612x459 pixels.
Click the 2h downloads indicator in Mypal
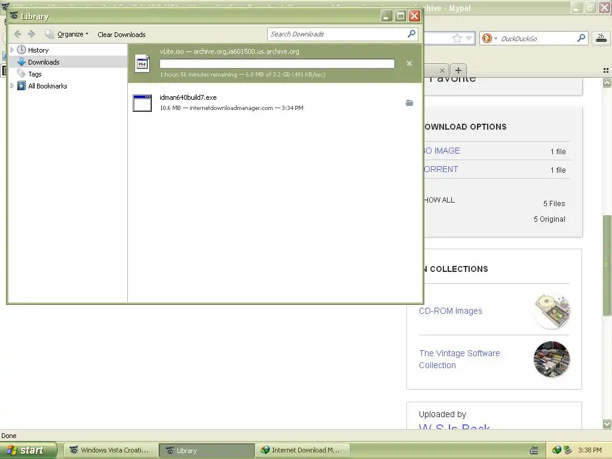click(601, 38)
